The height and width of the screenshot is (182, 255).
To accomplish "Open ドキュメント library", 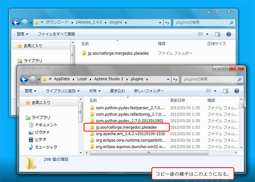I will [x=43, y=125].
